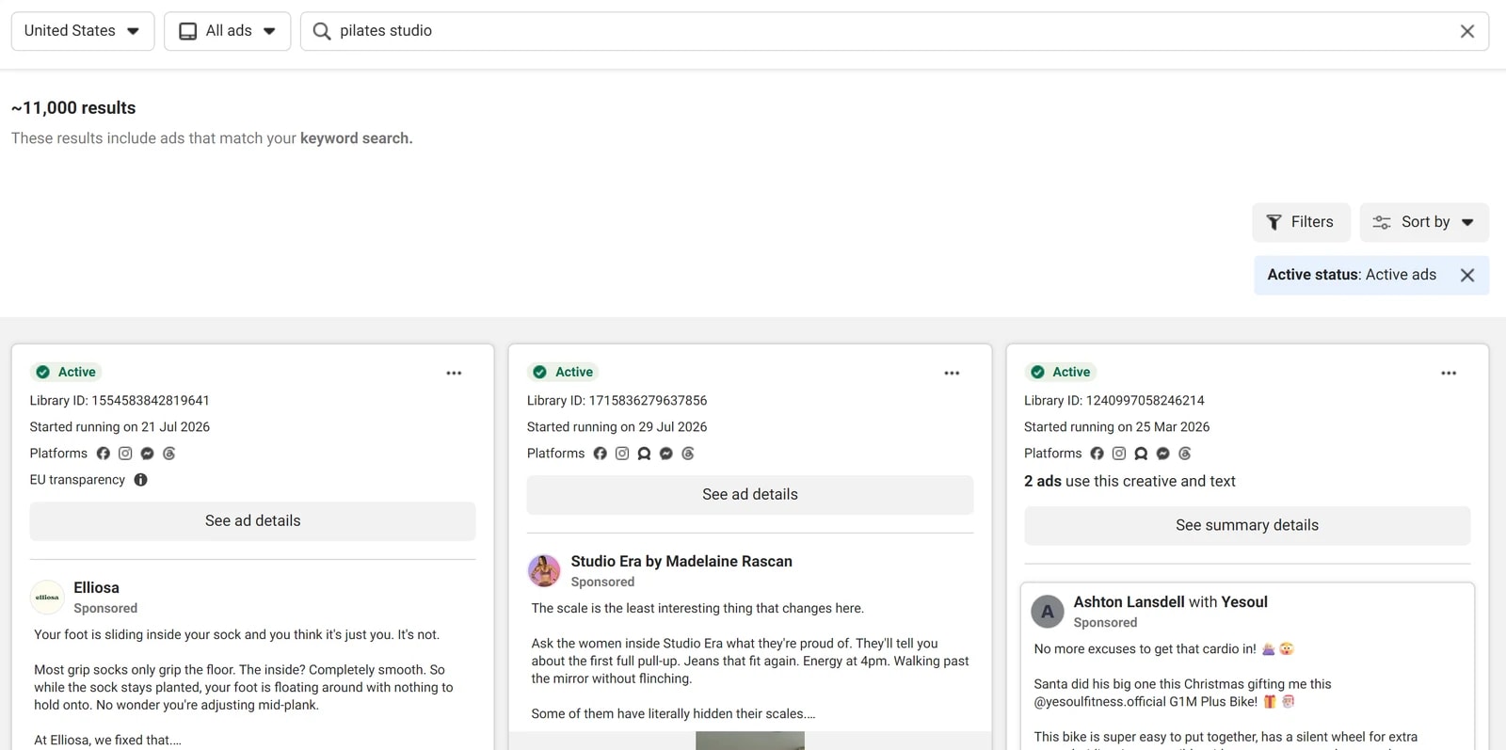Click the EU transparency info icon
Screen dimensions: 1506x750
(141, 480)
